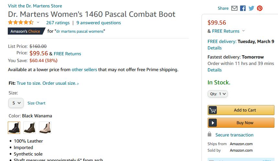Select the Black Wanama boot color swatch
278x161 pixels.
pos(14,128)
